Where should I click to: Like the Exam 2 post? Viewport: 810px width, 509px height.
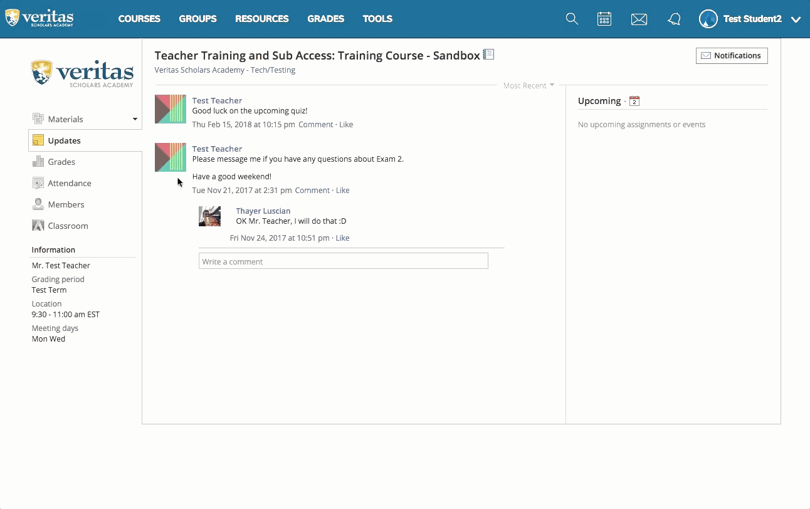click(x=343, y=191)
